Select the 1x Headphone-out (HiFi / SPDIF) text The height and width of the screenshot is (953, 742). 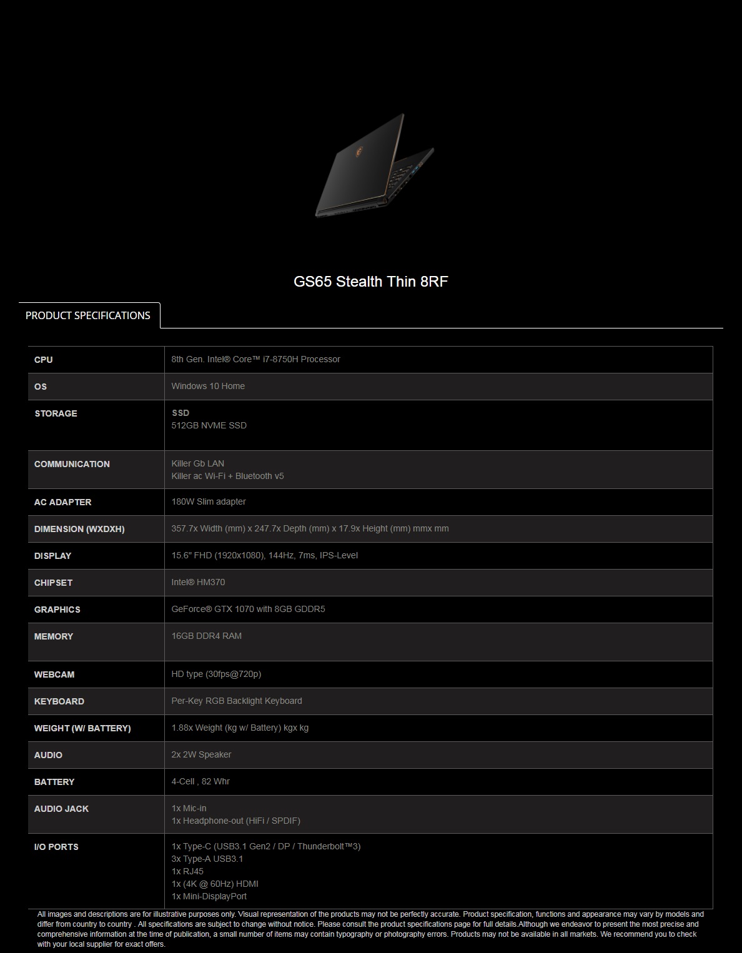[236, 821]
